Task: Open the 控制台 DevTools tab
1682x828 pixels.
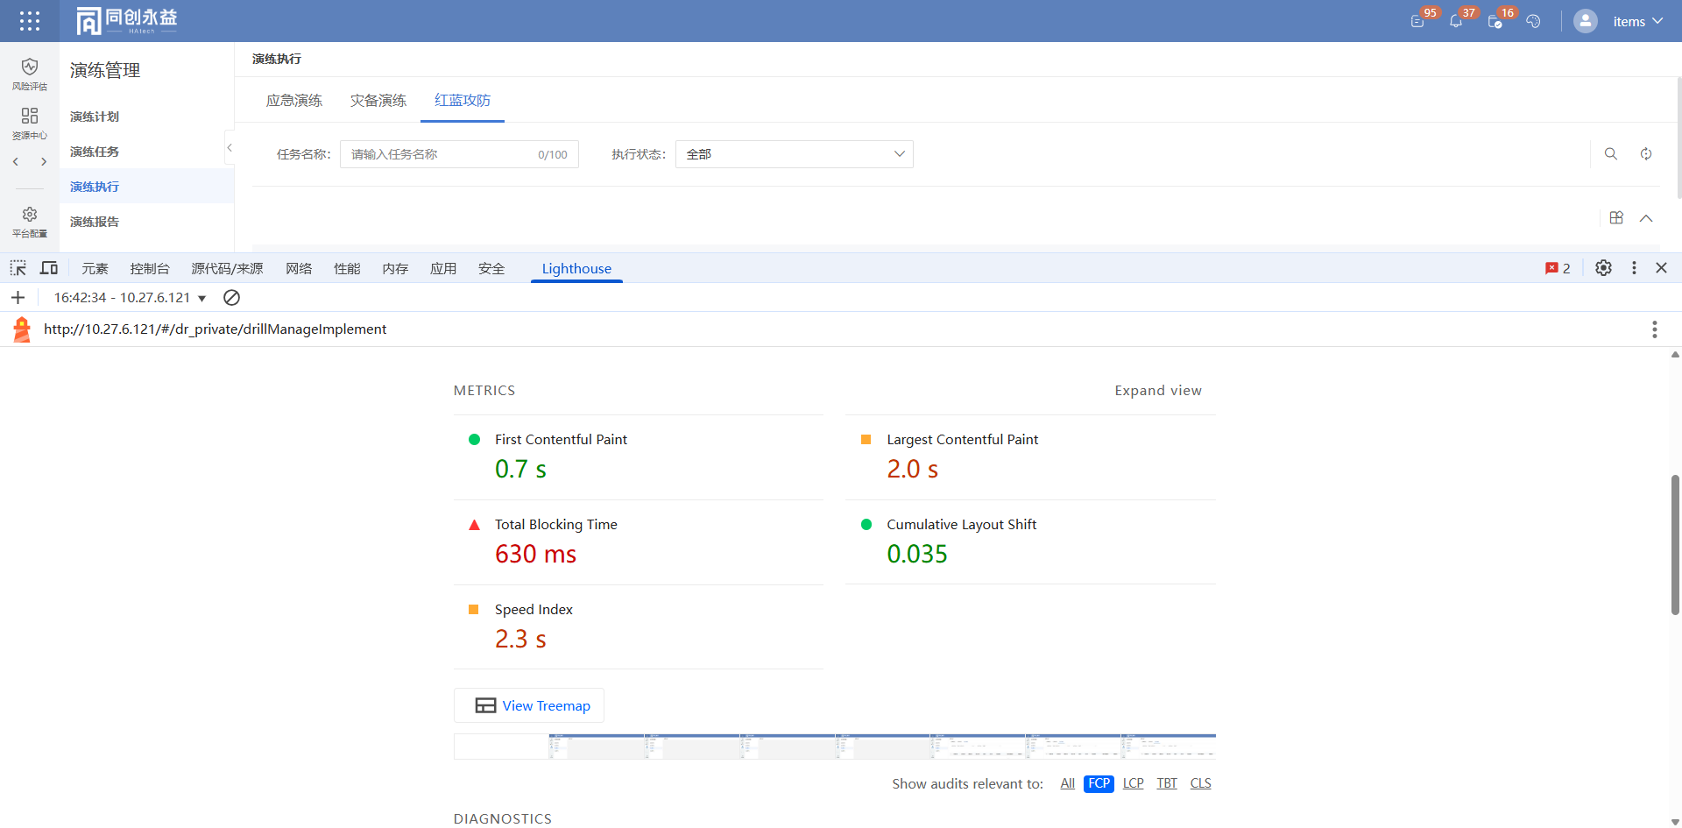Action: (150, 269)
